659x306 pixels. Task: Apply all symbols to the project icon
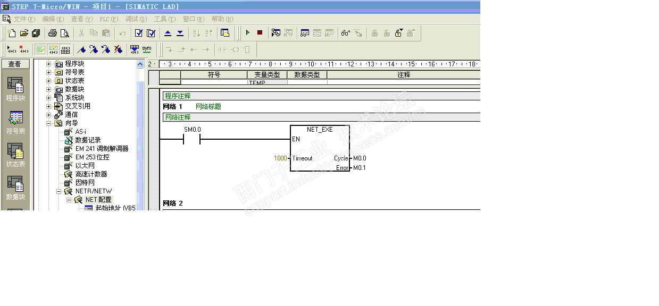tap(135, 49)
